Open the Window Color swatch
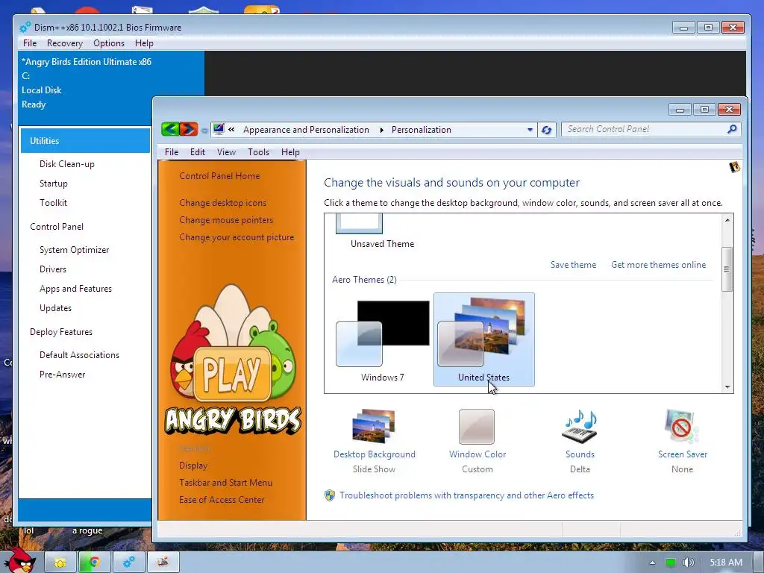The height and width of the screenshot is (573, 764). pyautogui.click(x=477, y=426)
